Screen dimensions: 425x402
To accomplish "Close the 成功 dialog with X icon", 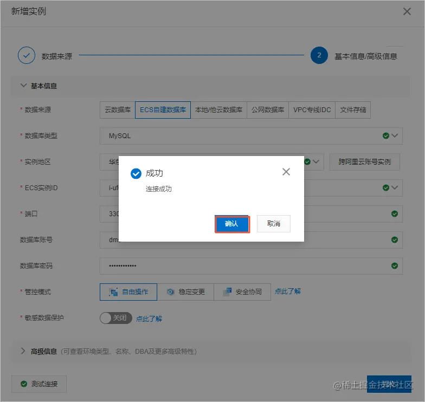I will pos(286,172).
